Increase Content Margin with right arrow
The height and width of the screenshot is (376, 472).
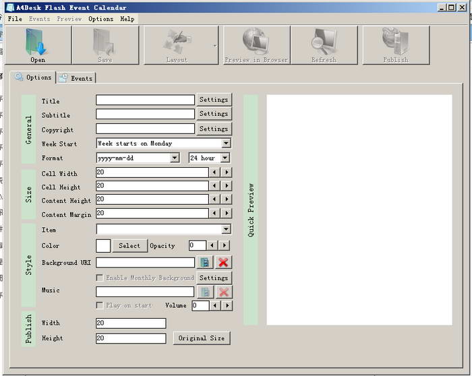pyautogui.click(x=227, y=213)
